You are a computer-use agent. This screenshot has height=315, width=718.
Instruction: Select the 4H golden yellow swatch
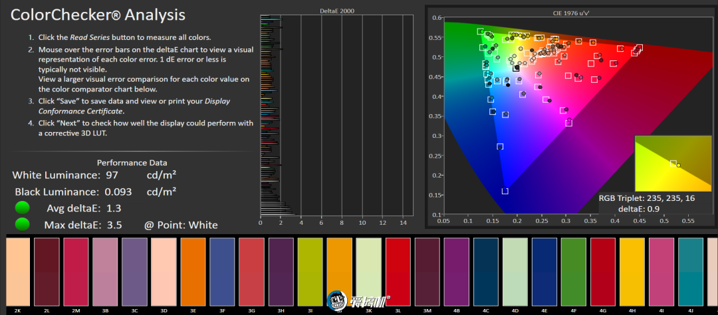pyautogui.click(x=632, y=272)
